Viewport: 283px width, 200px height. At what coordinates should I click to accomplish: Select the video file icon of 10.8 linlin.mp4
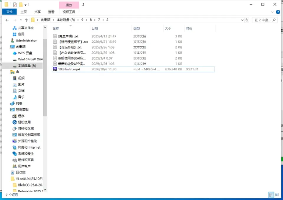tap(55, 69)
